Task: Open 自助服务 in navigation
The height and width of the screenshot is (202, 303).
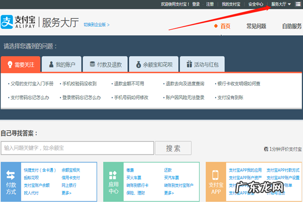Action: pyautogui.click(x=292, y=26)
